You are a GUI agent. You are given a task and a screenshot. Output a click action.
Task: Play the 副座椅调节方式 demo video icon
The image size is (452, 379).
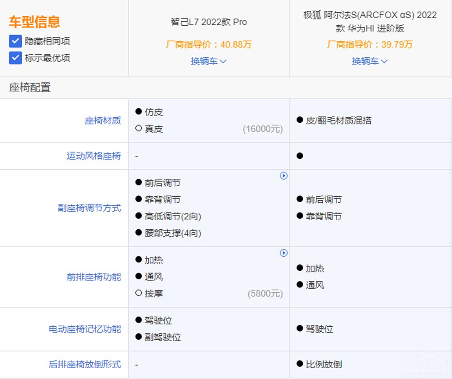[284, 176]
